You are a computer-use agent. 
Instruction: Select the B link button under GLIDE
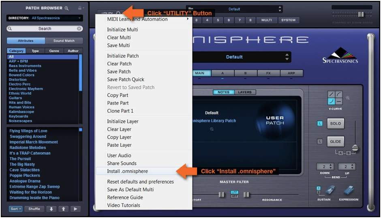pyautogui.click(x=349, y=153)
